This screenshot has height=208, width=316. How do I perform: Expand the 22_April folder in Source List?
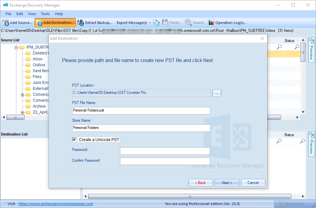(22, 112)
